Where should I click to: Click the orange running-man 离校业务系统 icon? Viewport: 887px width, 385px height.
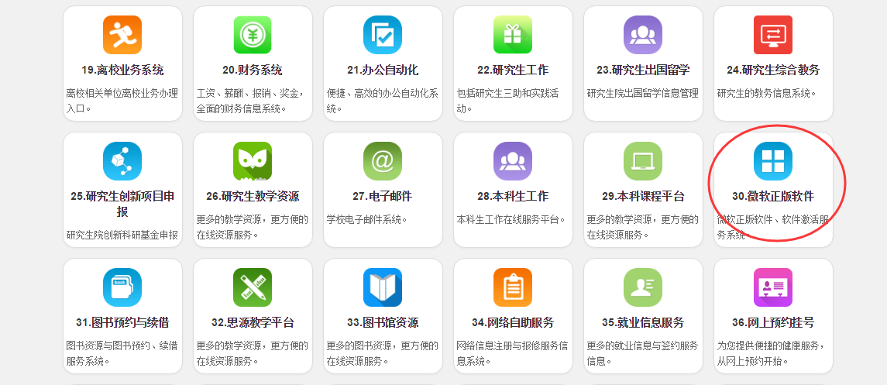[x=122, y=35]
